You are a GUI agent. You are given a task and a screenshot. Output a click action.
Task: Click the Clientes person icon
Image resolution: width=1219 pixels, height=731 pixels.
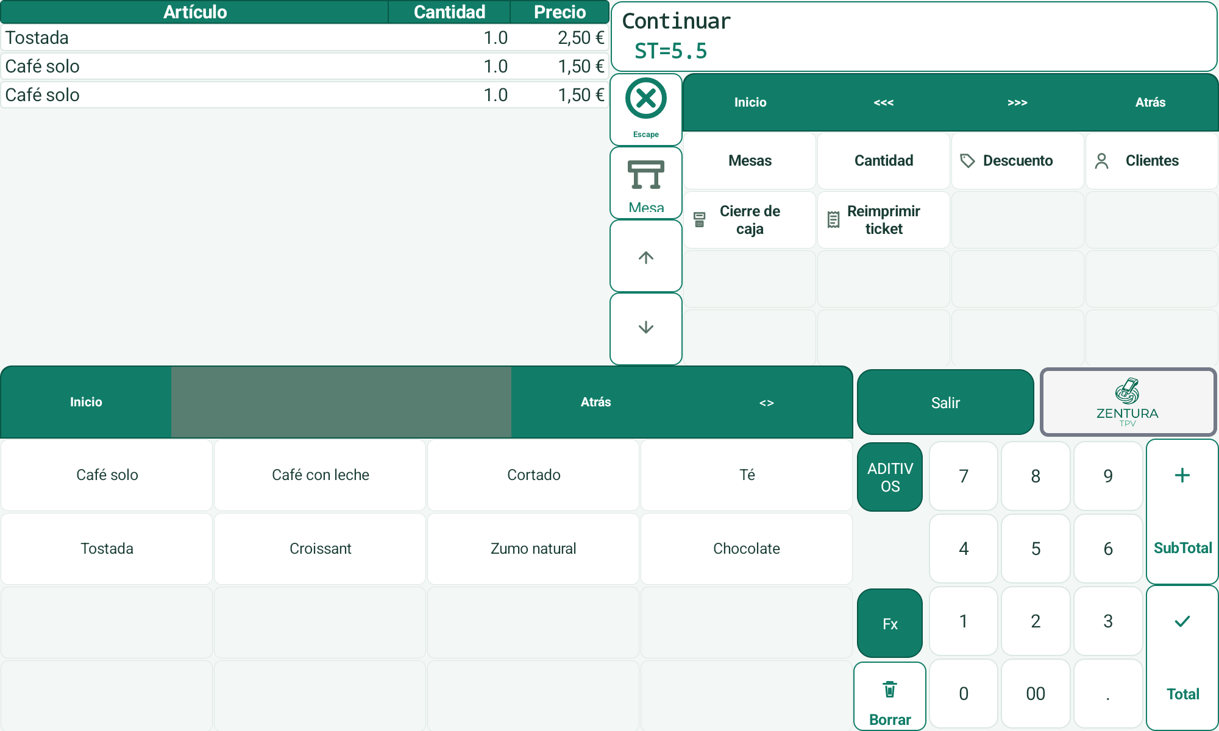[1101, 161]
